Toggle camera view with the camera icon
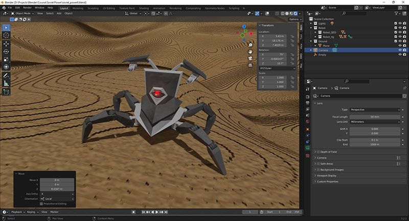Screen dimensions: 409x221 (x=251, y=58)
